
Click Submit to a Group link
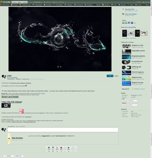139,89
